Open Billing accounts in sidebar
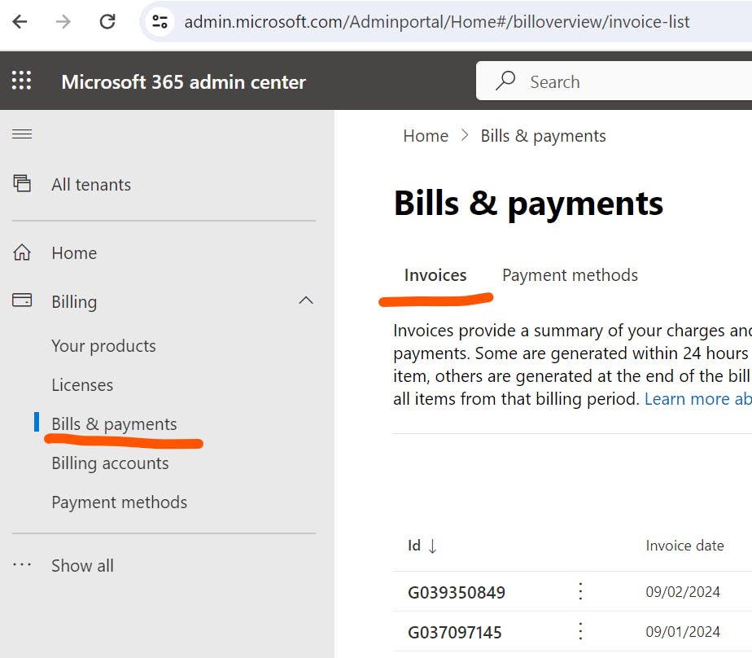752x658 pixels. pyautogui.click(x=111, y=463)
